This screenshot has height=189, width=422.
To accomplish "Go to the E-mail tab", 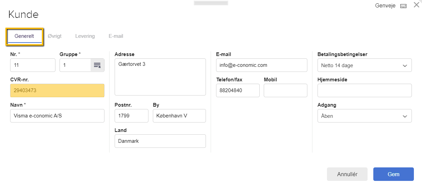I will coord(116,36).
